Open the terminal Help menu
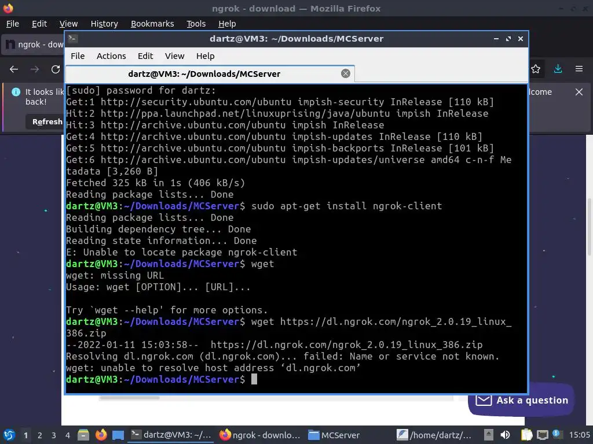Viewport: 593px width, 444px height. coord(206,56)
